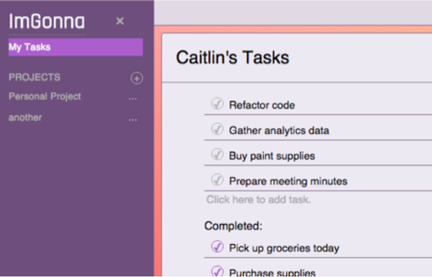
Task: Select the Refactor code task text
Action: coord(262,105)
